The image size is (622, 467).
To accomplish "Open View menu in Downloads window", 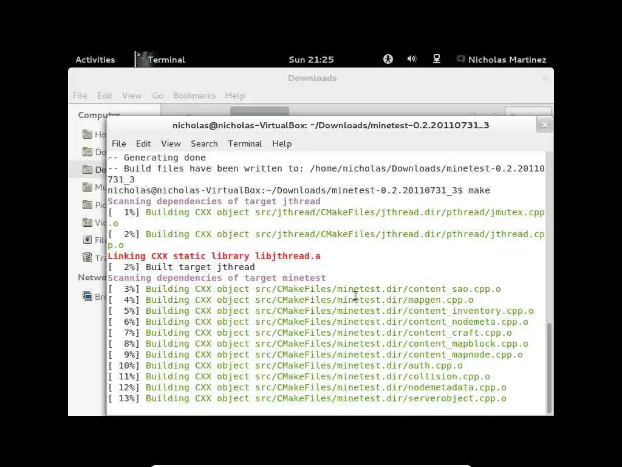I will (132, 95).
